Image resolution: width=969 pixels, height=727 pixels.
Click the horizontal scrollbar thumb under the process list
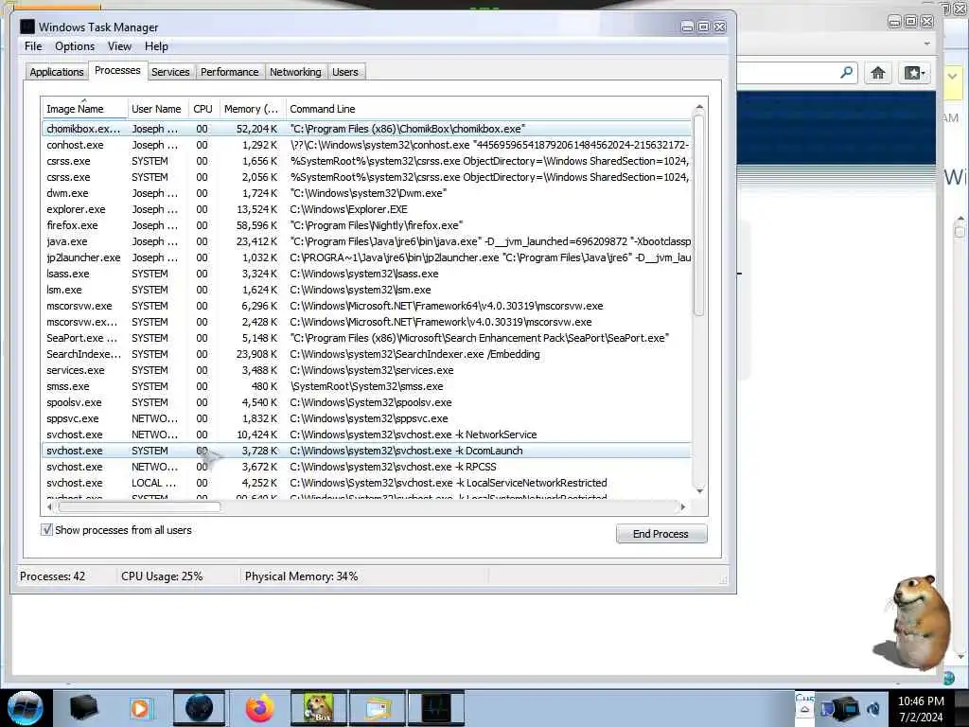point(139,507)
